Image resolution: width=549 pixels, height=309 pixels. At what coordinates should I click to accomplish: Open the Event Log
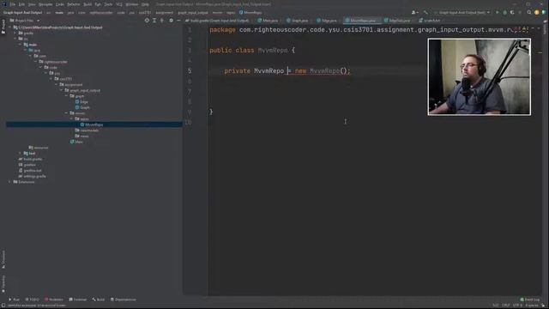(x=530, y=300)
